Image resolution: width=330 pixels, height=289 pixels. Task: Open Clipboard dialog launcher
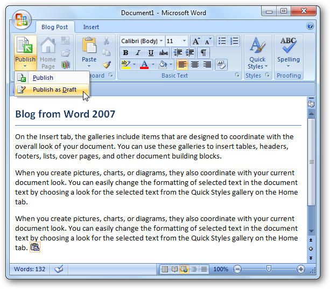[111, 75]
